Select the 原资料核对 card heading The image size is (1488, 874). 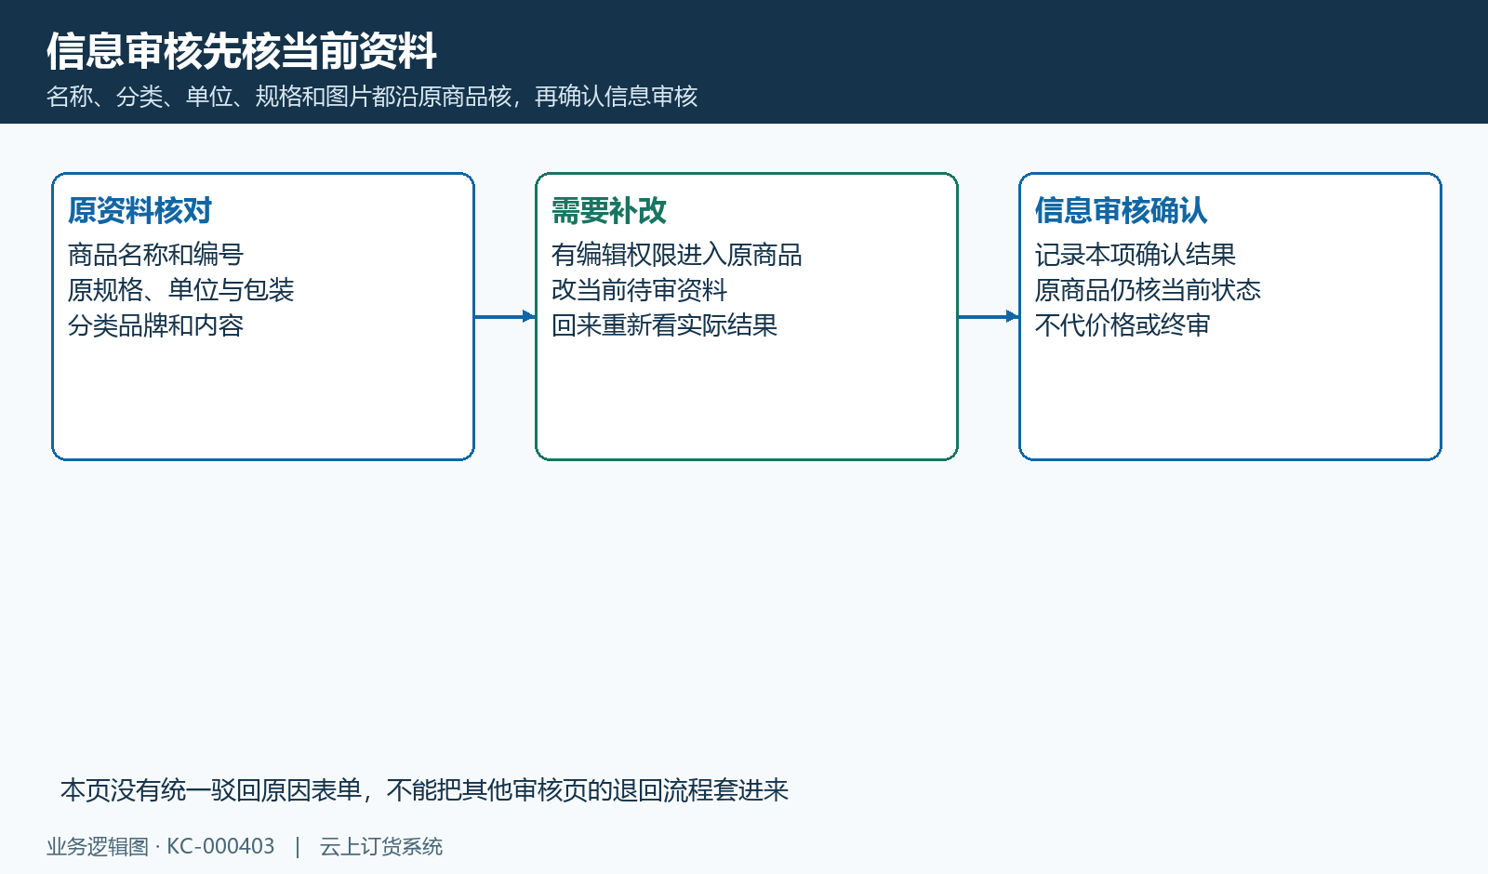[x=140, y=211]
